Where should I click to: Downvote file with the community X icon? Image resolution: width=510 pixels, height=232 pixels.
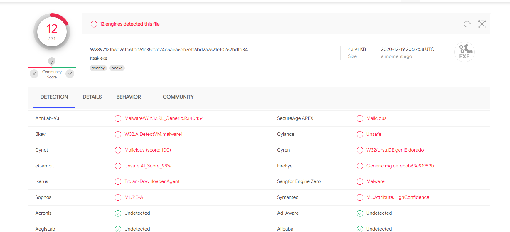pos(34,74)
